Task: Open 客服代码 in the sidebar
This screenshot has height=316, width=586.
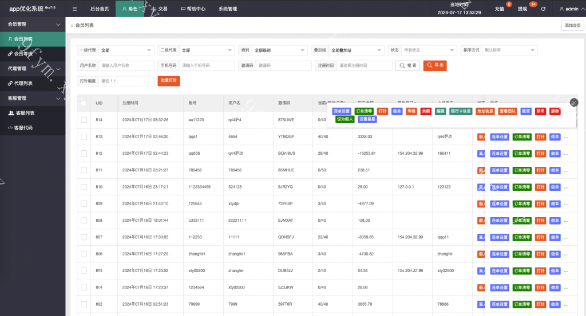Action: click(x=33, y=127)
